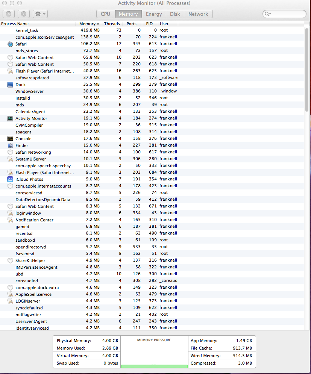Screen dimensions: 311x374
Task: Click the shield icon beside com.apple.internetaccounts
Action: (x=10, y=186)
